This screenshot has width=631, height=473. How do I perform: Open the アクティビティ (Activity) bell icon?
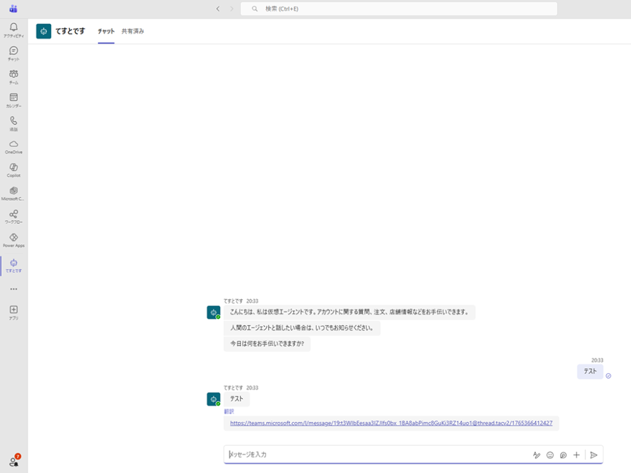(x=13, y=28)
